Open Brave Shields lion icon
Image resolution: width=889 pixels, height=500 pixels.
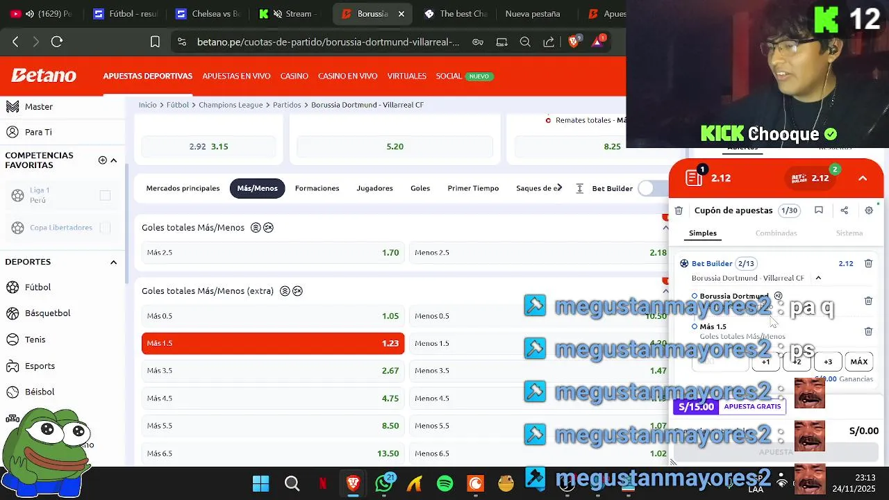574,42
